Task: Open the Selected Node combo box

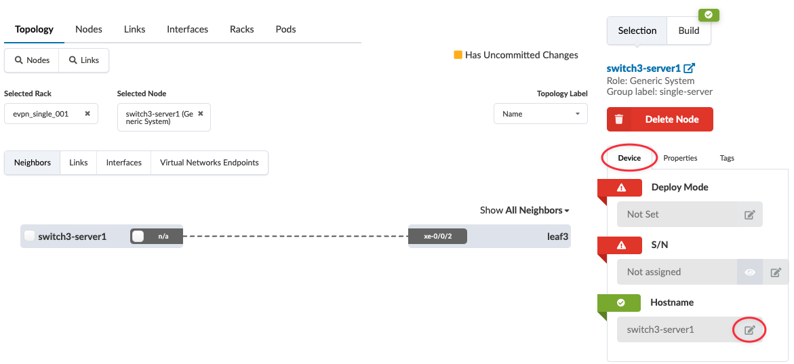Action: coord(159,117)
